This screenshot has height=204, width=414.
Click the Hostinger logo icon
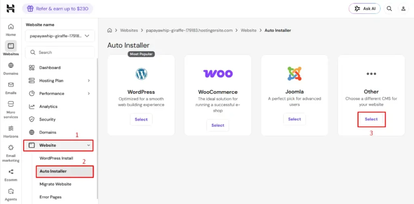tap(11, 9)
